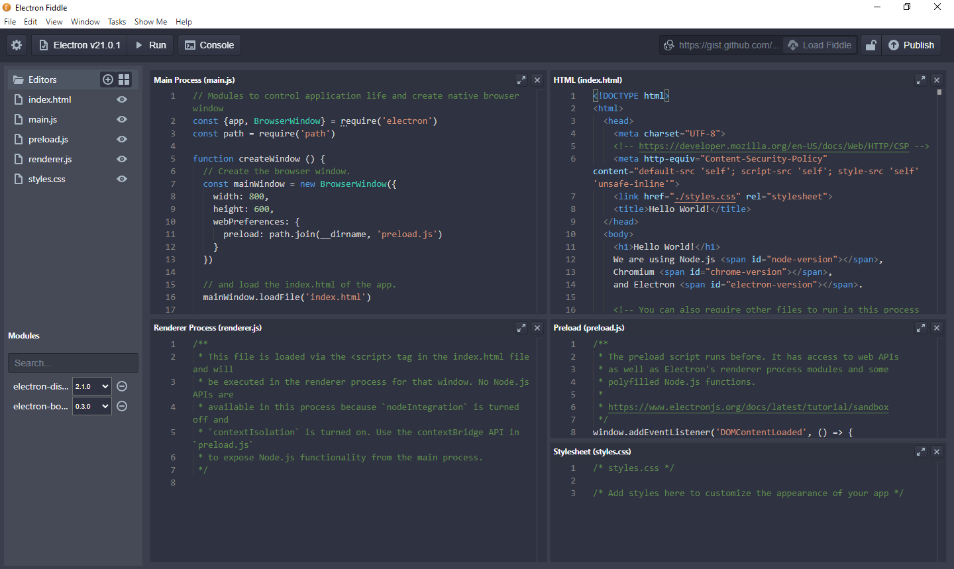Open the Console panel
954x569 pixels.
[x=209, y=45]
